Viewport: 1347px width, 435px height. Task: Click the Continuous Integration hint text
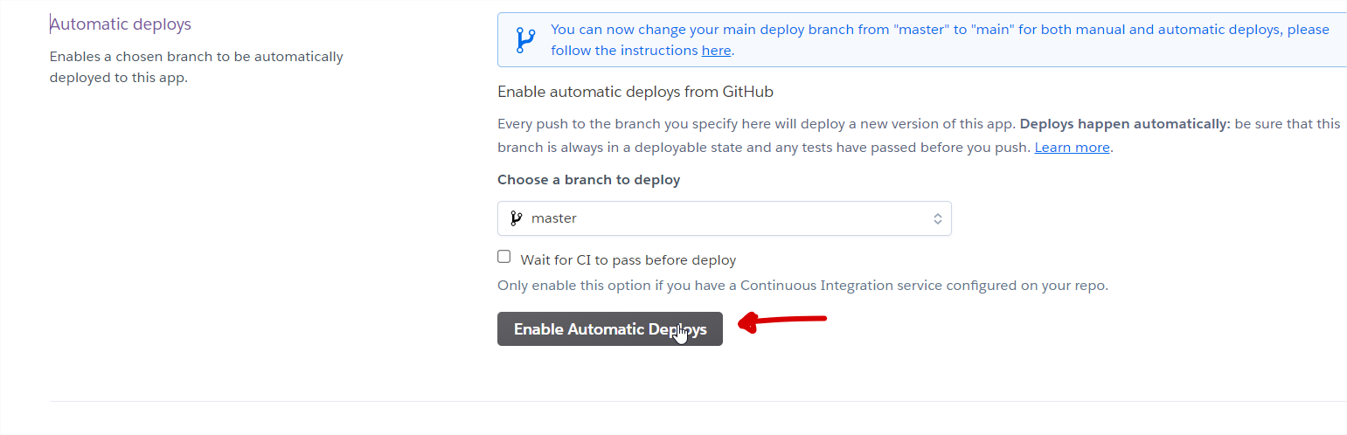[x=802, y=286]
